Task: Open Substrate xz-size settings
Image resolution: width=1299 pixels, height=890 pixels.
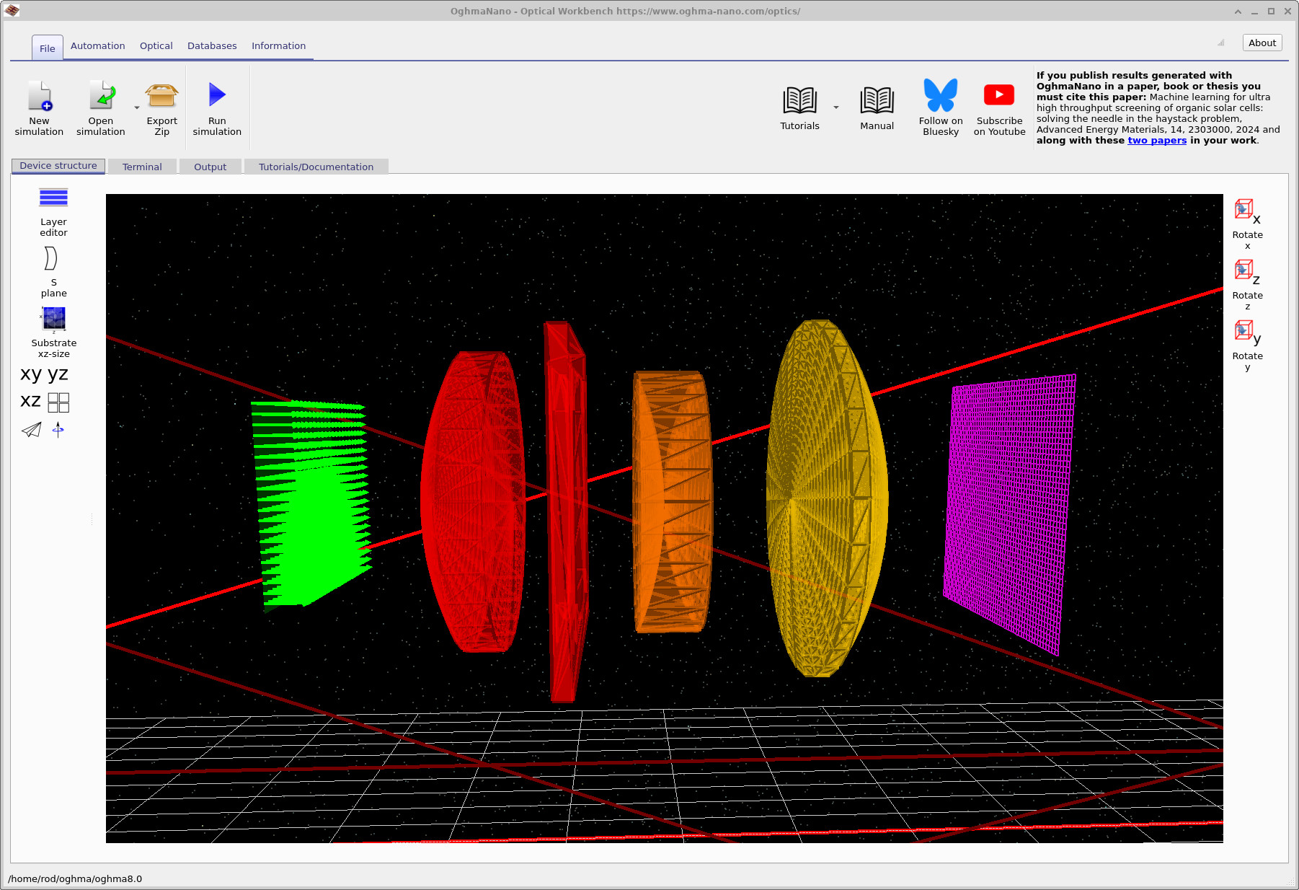Action: click(53, 319)
